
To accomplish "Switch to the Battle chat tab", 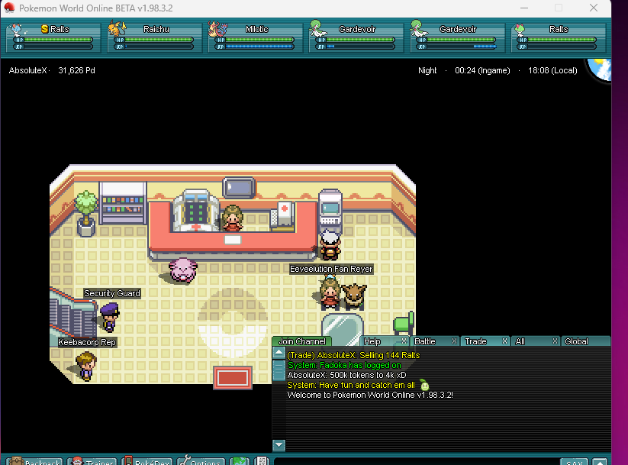I will (425, 341).
